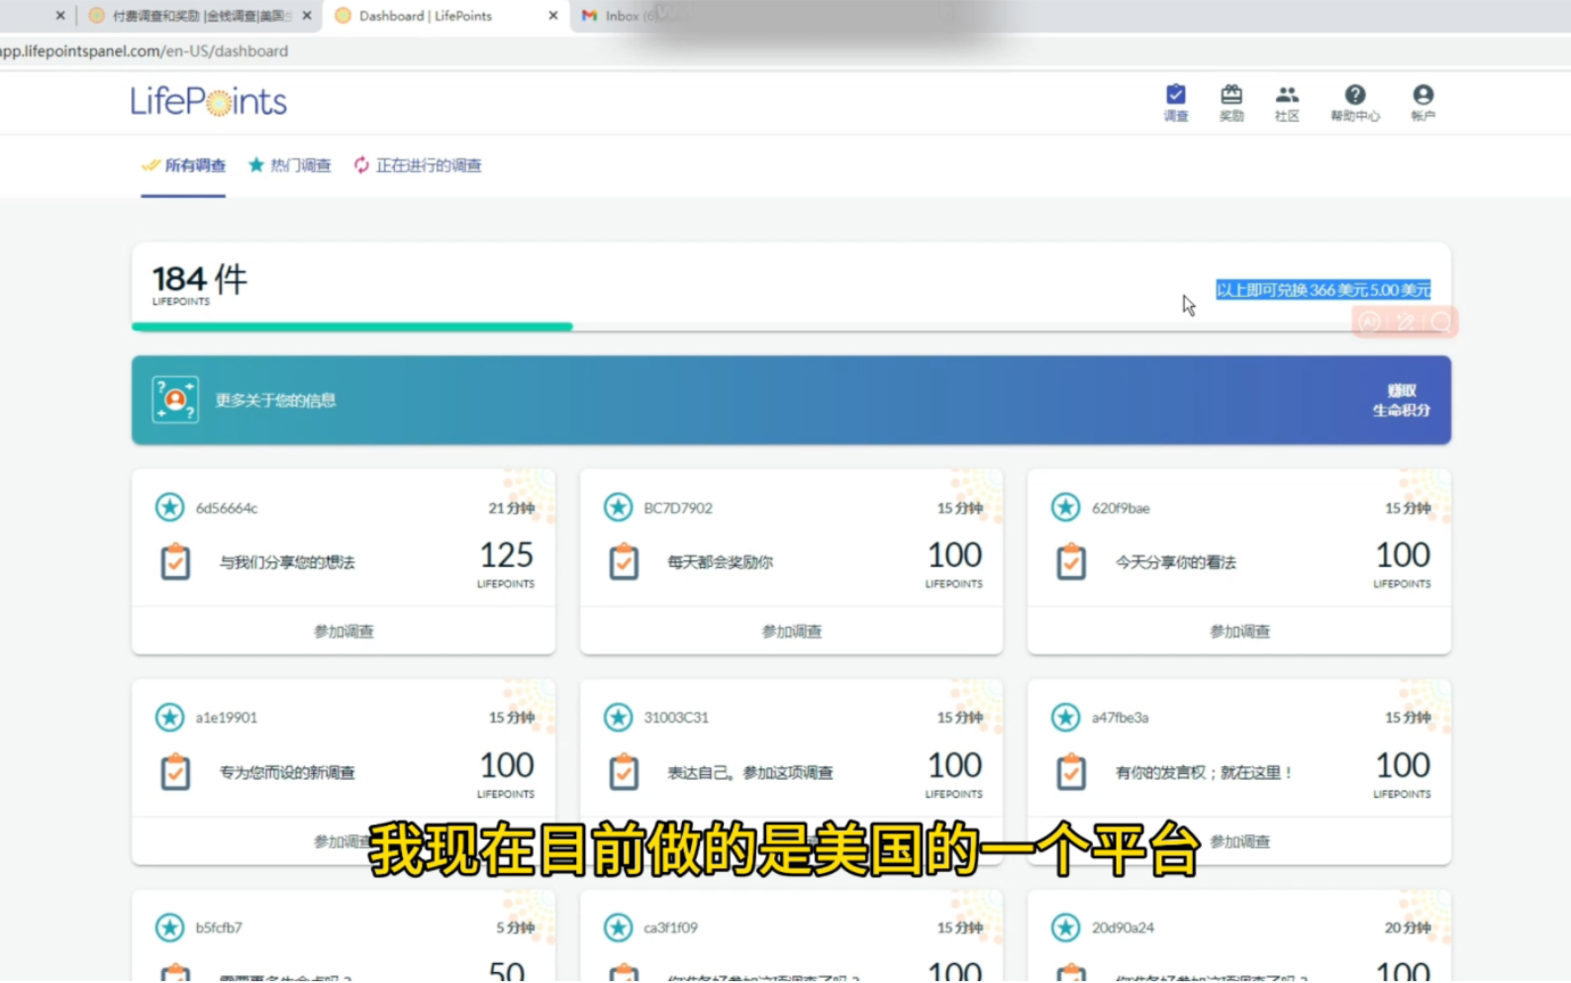Close the Dashboard | LifePoints browser tab
This screenshot has width=1571, height=983.
(552, 16)
